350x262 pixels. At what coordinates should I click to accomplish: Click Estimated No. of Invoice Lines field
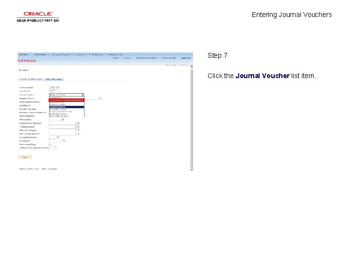pyautogui.click(x=52, y=147)
